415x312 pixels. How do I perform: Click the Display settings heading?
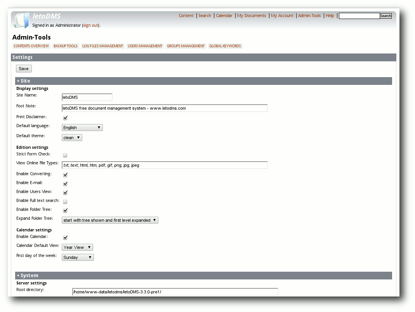(32, 88)
